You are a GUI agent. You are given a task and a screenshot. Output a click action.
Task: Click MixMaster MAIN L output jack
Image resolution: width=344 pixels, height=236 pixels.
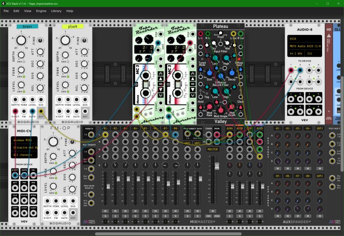pos(217,135)
